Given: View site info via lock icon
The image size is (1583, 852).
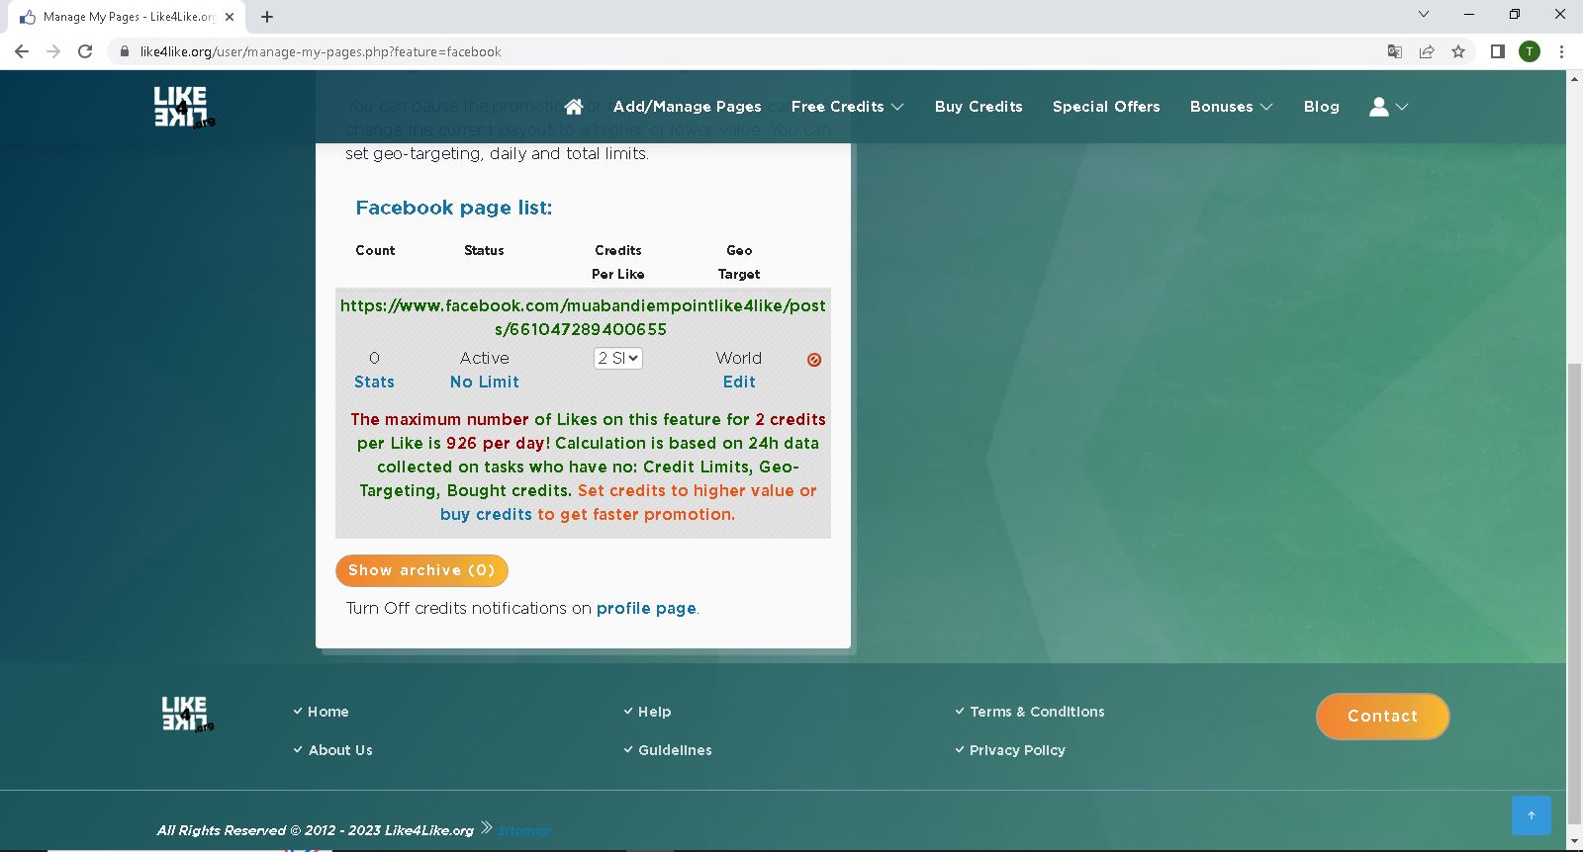Looking at the screenshot, I should 125,51.
